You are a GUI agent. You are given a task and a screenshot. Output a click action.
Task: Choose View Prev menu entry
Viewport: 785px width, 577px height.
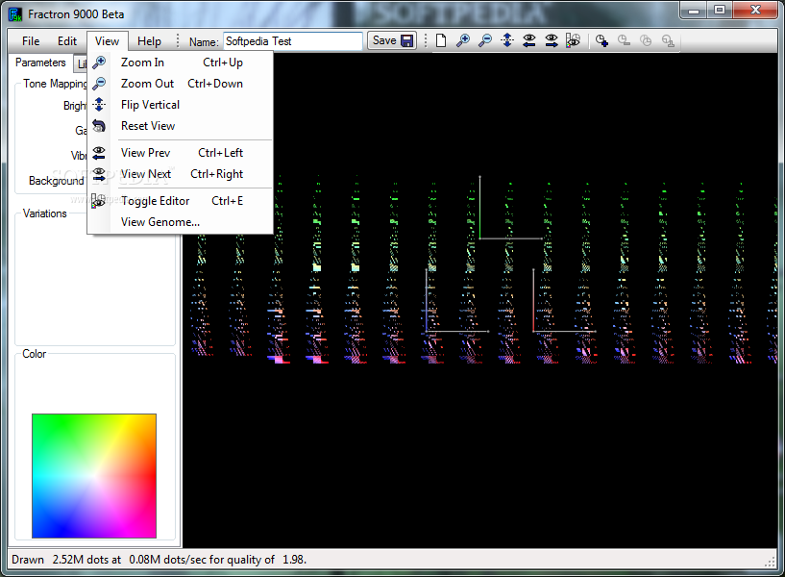(145, 153)
